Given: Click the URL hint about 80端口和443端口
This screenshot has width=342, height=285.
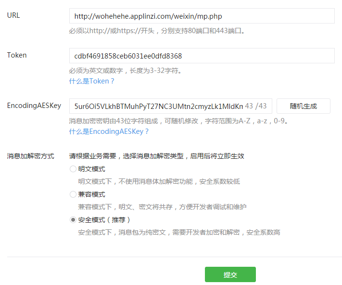Looking at the screenshot, I should point(158,31).
